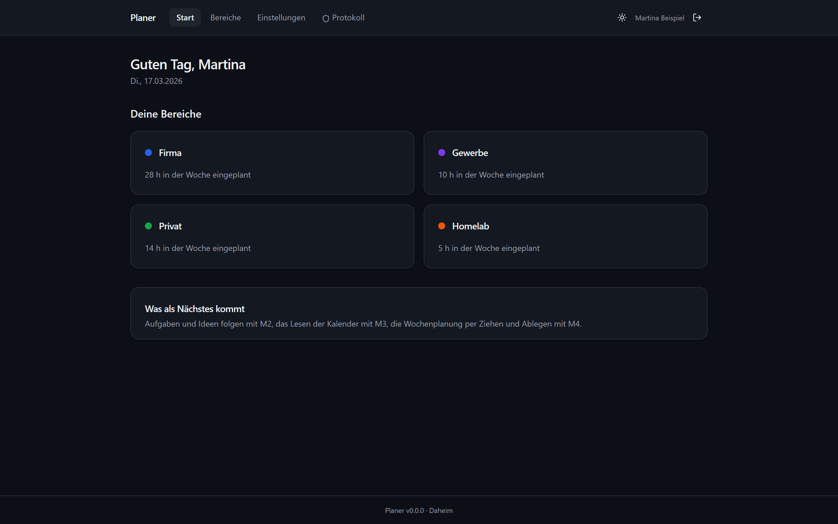Click 28 h in der Woche eingeplant
The height and width of the screenshot is (524, 838).
pos(198,175)
